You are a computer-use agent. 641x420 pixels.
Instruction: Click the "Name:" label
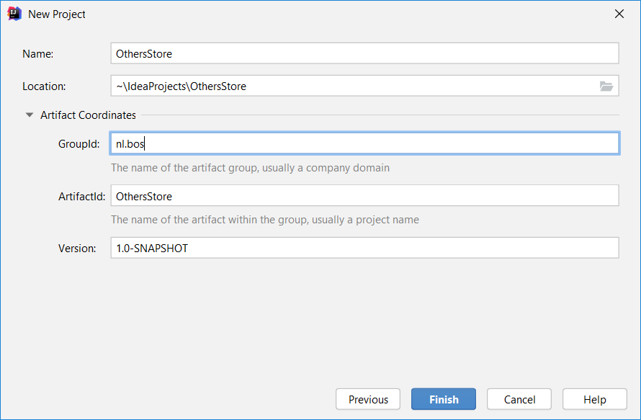38,53
